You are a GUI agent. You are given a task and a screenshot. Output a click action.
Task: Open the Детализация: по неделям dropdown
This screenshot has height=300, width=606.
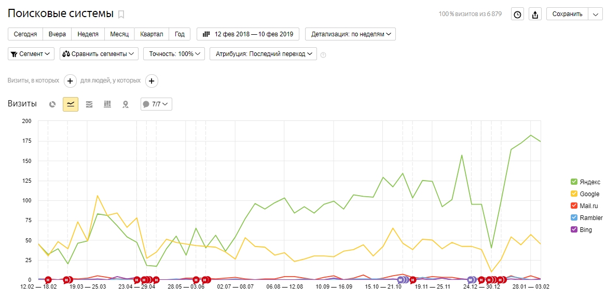(350, 34)
